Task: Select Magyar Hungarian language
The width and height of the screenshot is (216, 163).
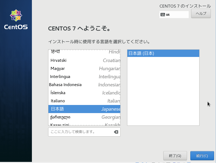Action: pyautogui.click(x=84, y=69)
